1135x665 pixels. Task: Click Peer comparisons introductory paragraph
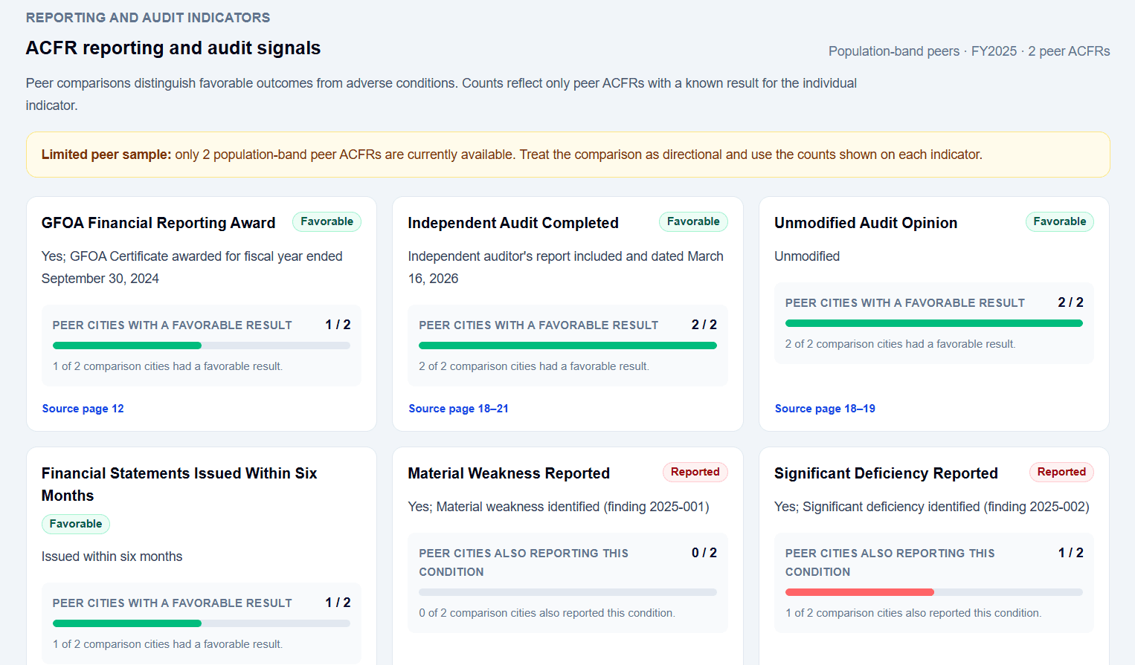(x=441, y=94)
